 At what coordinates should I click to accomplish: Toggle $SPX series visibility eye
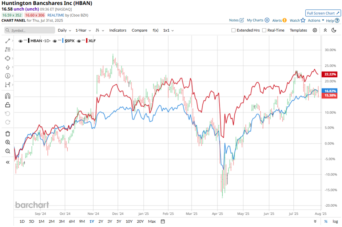55,41
